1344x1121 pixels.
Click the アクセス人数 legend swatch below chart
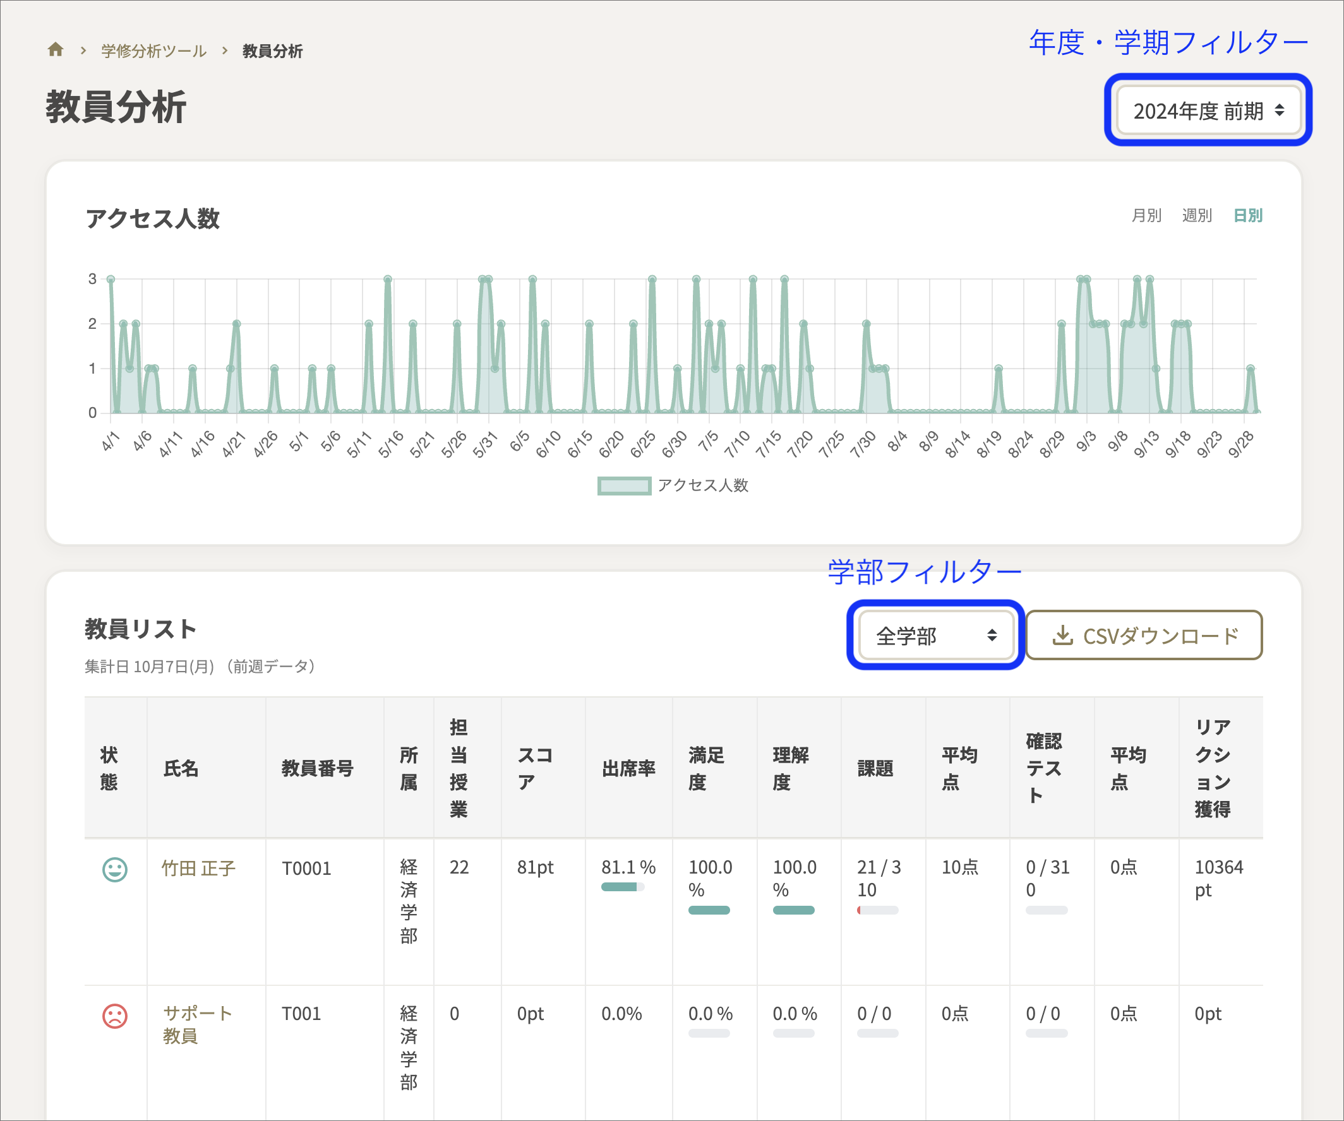coord(623,486)
